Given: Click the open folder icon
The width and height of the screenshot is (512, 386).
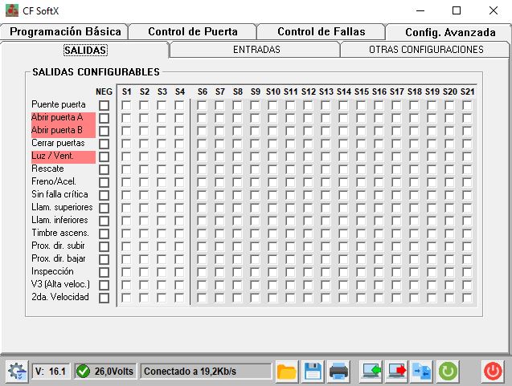Looking at the screenshot, I should pos(287,371).
